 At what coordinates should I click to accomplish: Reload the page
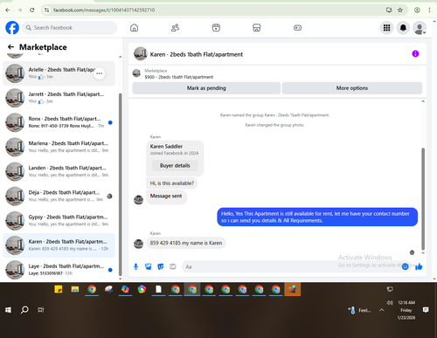tap(32, 10)
